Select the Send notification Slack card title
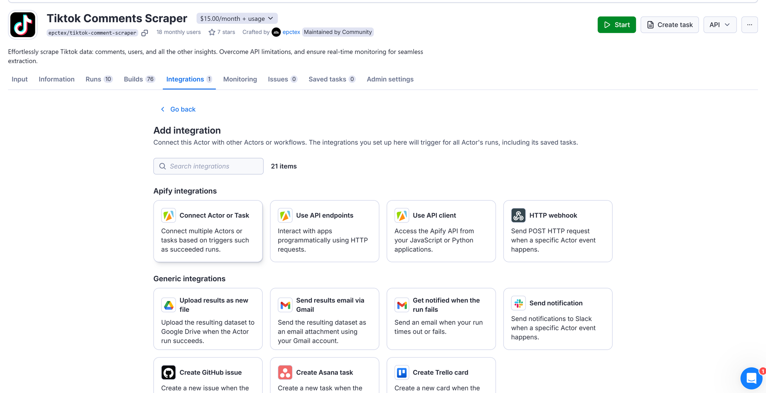The image size is (766, 393). [556, 303]
